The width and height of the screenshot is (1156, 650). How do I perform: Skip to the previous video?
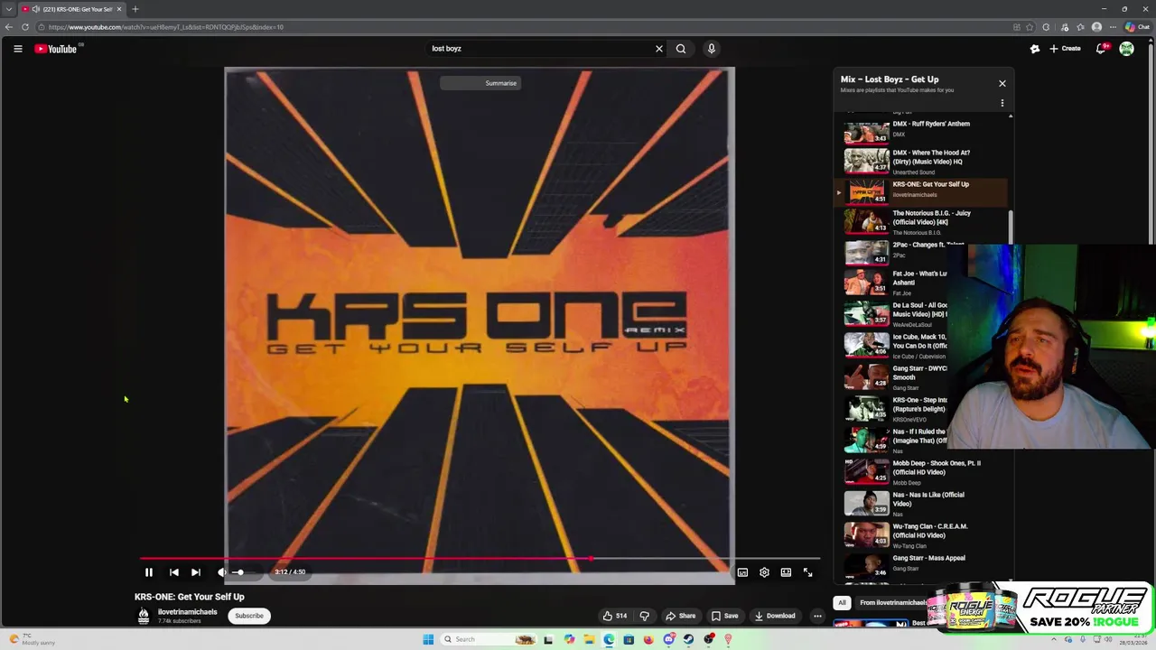pos(173,572)
